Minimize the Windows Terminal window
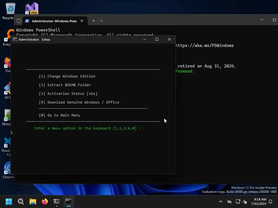 point(262,19)
